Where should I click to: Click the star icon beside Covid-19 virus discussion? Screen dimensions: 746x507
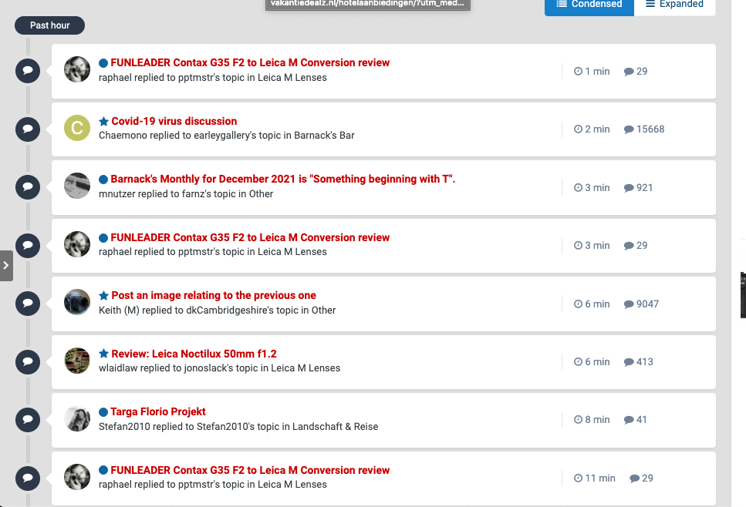tap(103, 122)
